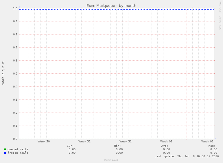This screenshot has height=163, width=223.
Task: Click the queued mails Cur value 0.00
Action: 72,149
